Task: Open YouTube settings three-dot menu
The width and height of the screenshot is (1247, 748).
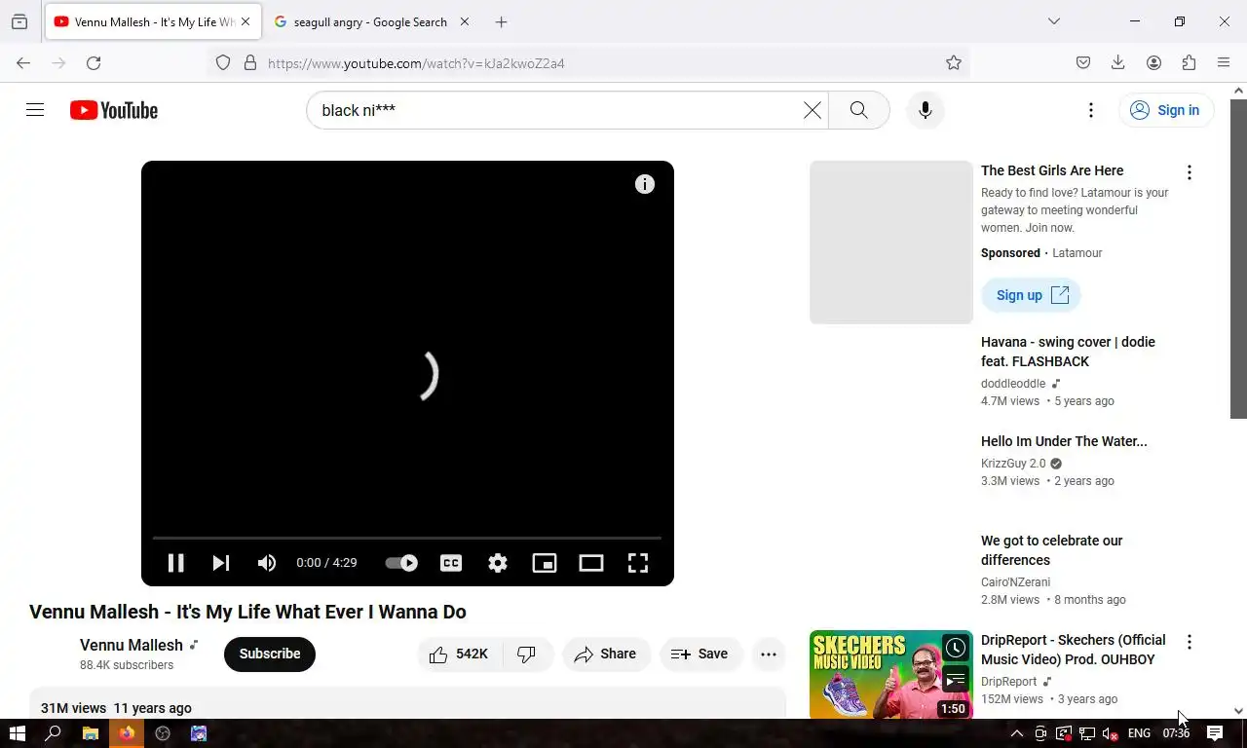Action: 1091,110
